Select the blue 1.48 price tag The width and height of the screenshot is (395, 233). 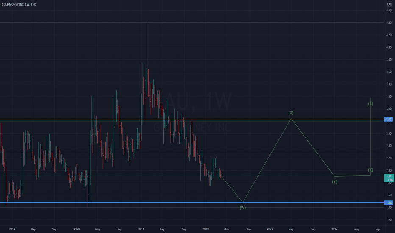point(389,203)
